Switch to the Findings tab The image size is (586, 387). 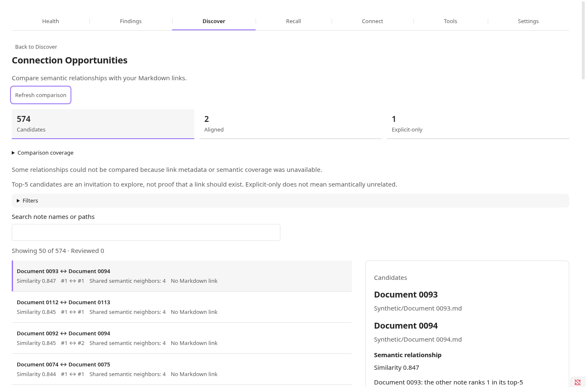click(x=131, y=21)
